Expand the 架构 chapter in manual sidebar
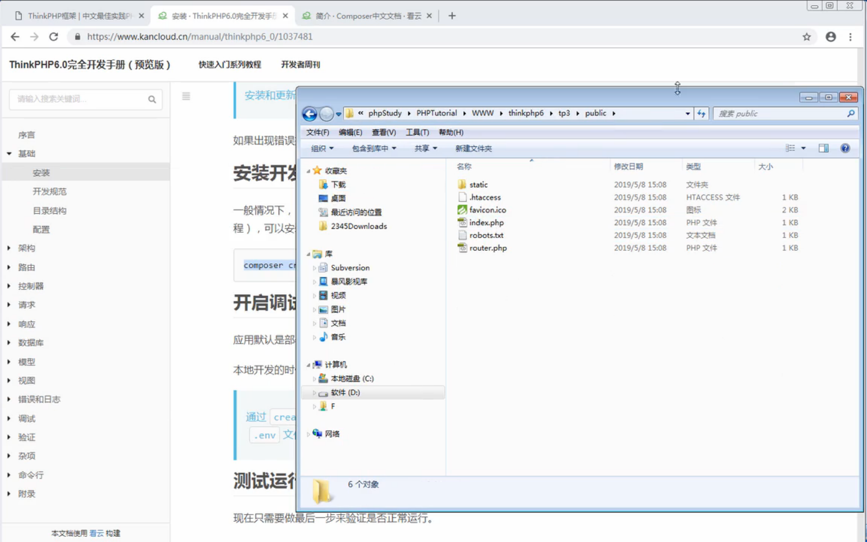Image resolution: width=867 pixels, height=542 pixels. tap(9, 248)
